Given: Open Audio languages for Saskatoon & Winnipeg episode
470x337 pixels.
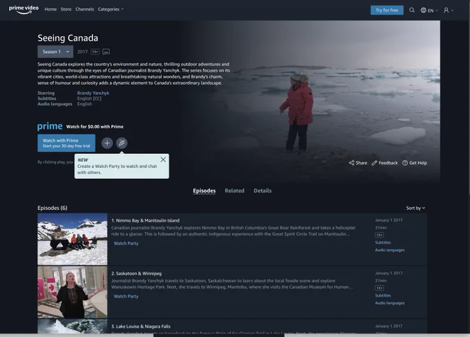Looking at the screenshot, I should point(390,303).
